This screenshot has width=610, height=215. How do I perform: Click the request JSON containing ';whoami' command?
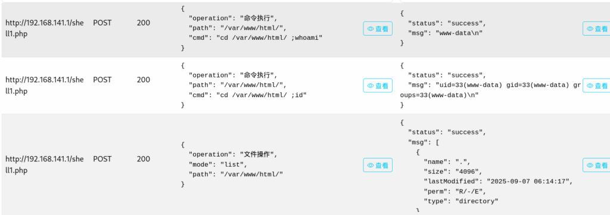point(252,29)
